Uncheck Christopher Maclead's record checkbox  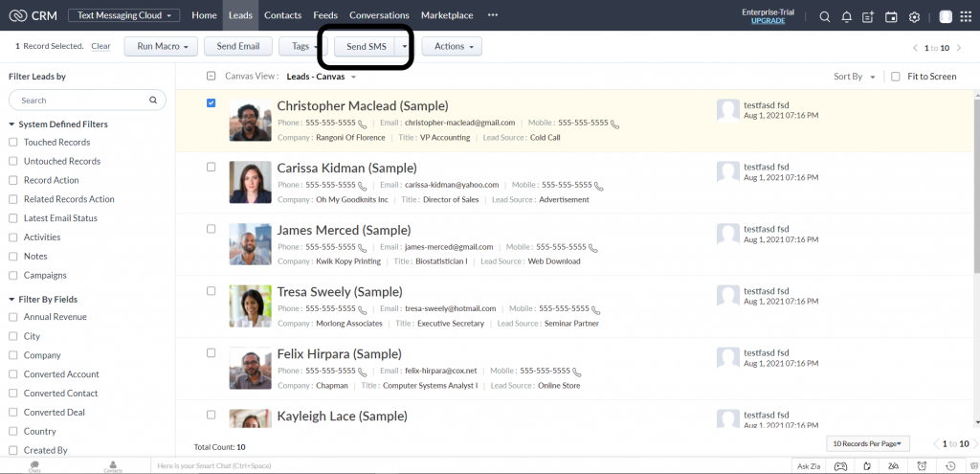[212, 103]
